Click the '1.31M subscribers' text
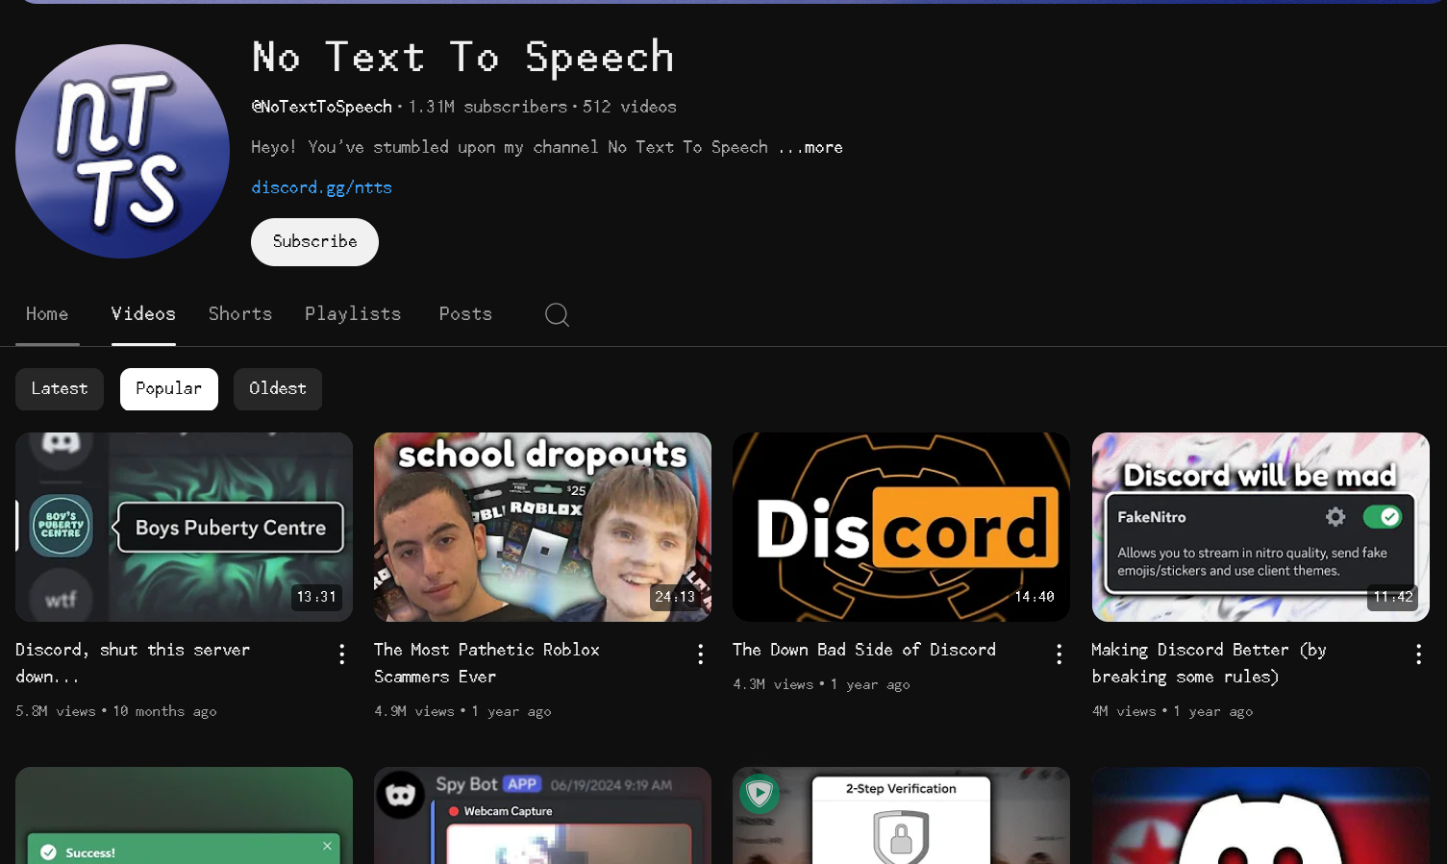This screenshot has width=1447, height=864. (x=487, y=107)
